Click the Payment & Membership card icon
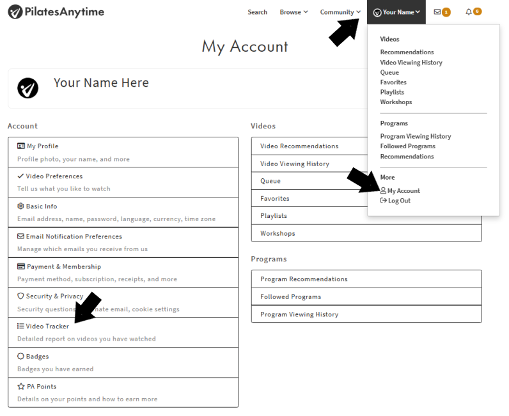 coord(21,266)
